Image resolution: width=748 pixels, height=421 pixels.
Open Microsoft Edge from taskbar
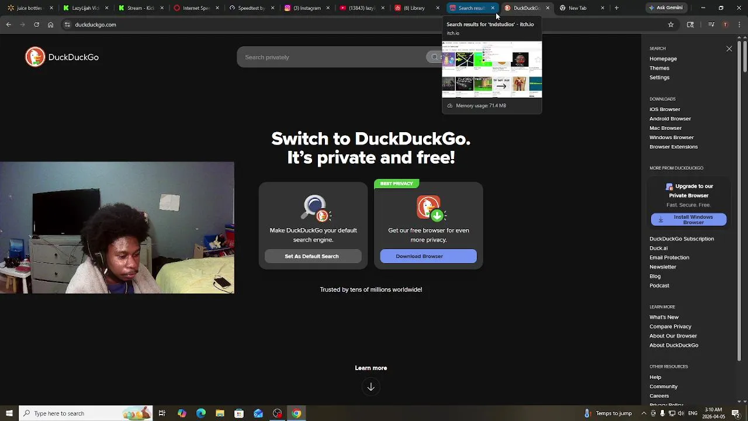201,413
